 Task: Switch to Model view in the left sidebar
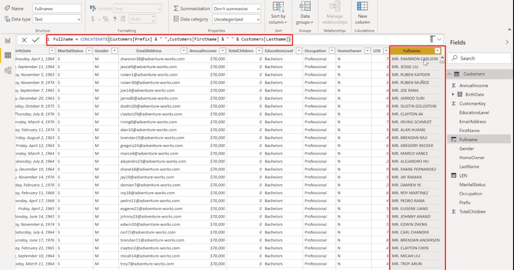point(7,70)
